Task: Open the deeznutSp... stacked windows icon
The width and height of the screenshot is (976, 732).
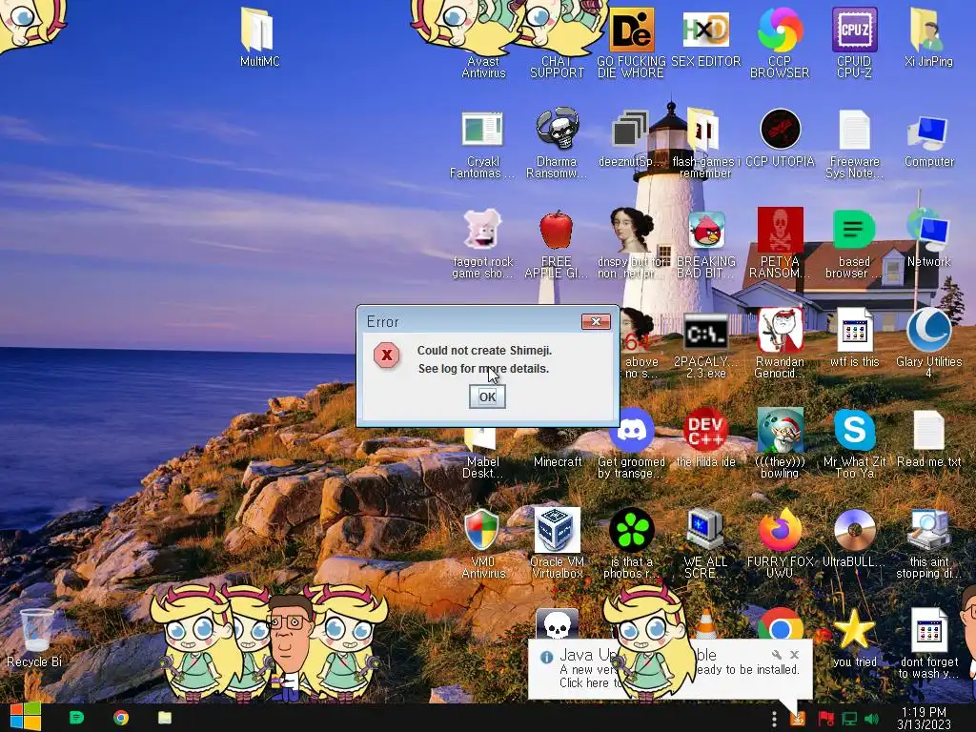Action: click(x=631, y=139)
